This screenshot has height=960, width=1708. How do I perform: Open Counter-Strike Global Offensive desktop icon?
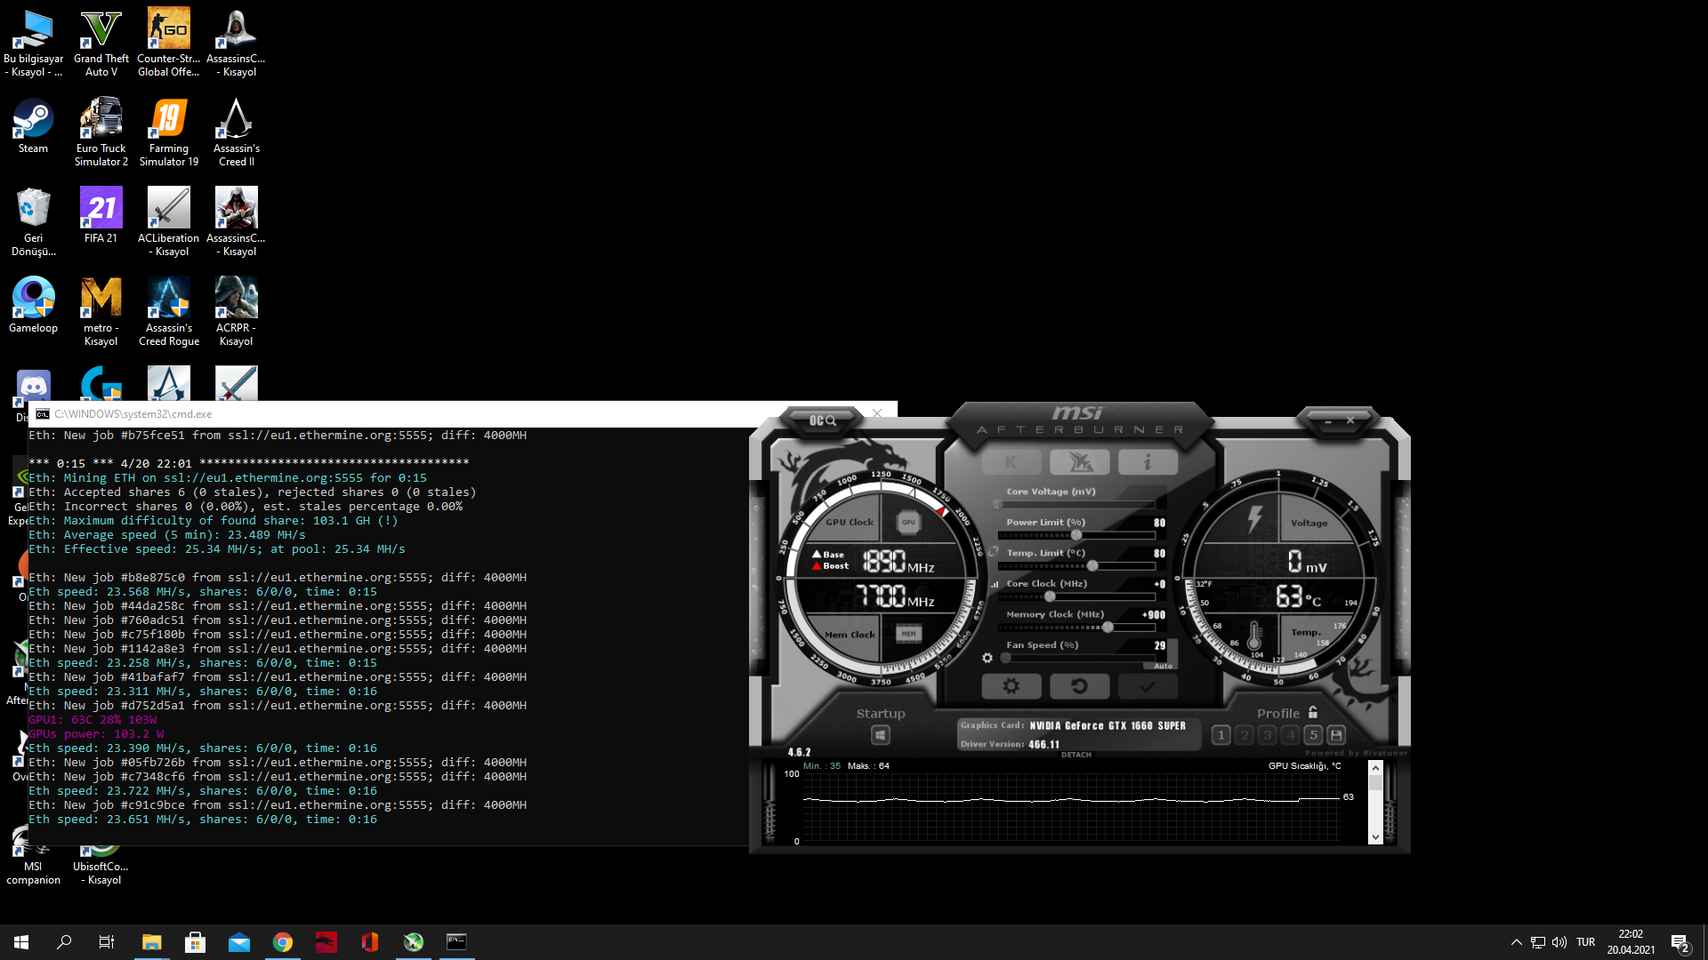tap(168, 43)
